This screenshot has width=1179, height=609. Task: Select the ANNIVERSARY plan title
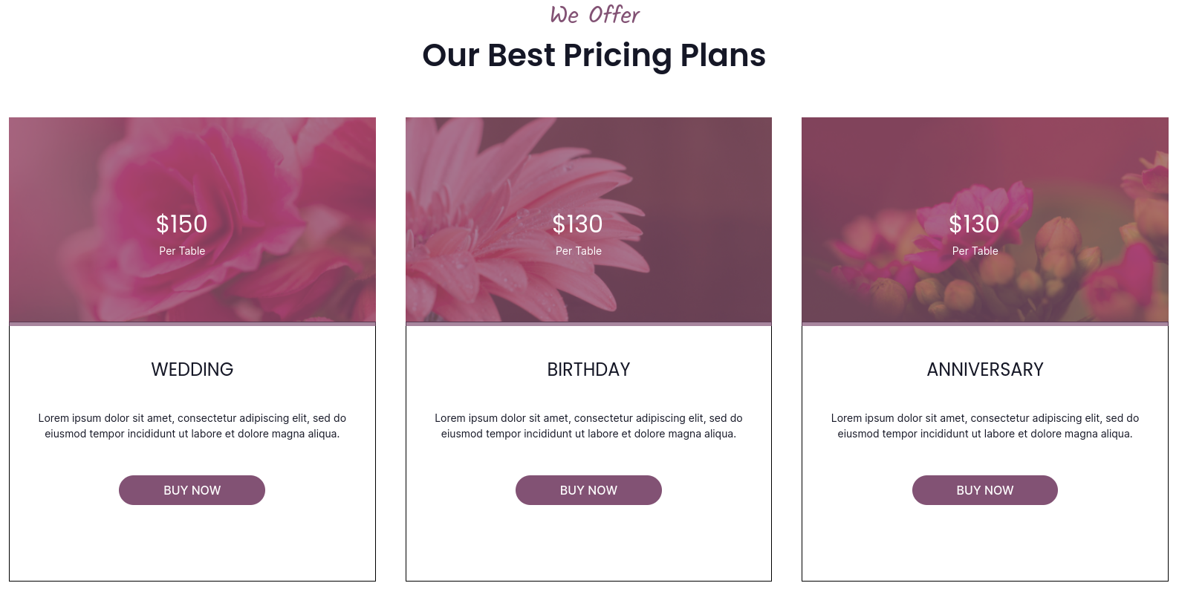pyautogui.click(x=984, y=369)
